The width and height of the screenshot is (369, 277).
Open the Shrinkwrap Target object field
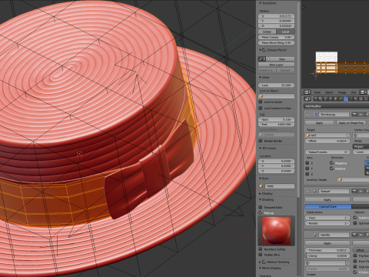[327, 135]
